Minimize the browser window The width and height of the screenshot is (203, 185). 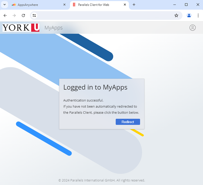(175, 5)
